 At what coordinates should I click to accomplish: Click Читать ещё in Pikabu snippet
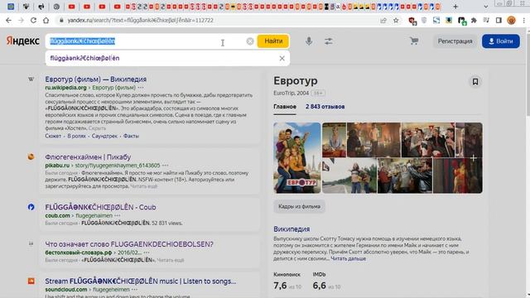pos(143,186)
